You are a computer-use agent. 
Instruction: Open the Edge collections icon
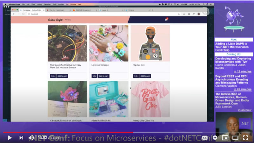(189, 14)
